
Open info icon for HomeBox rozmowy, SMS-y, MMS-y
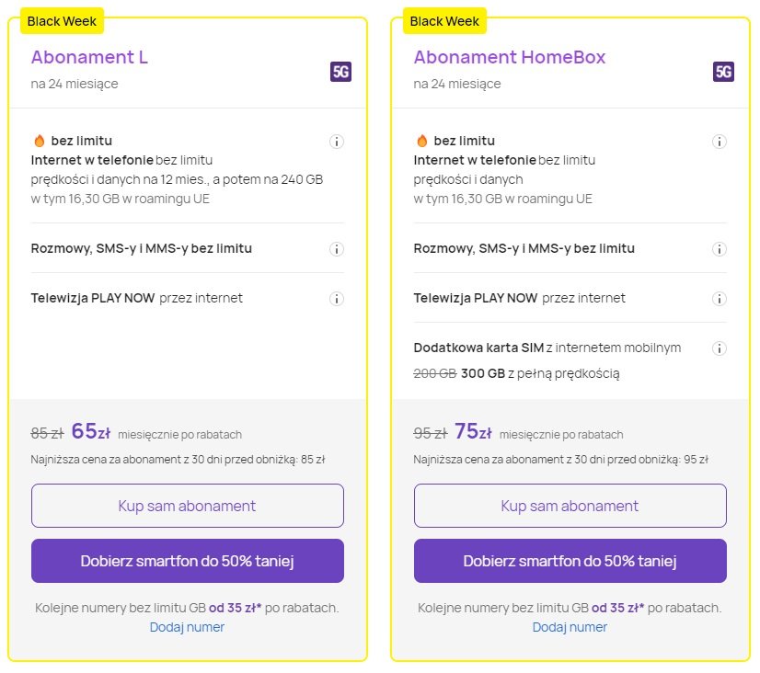[x=720, y=249]
